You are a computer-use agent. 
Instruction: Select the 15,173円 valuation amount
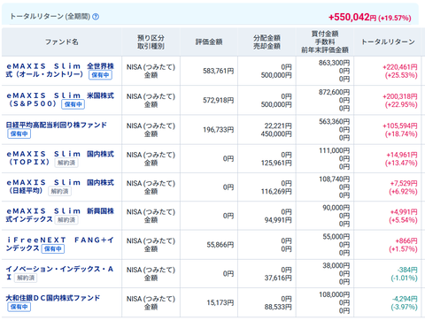(x=220, y=302)
